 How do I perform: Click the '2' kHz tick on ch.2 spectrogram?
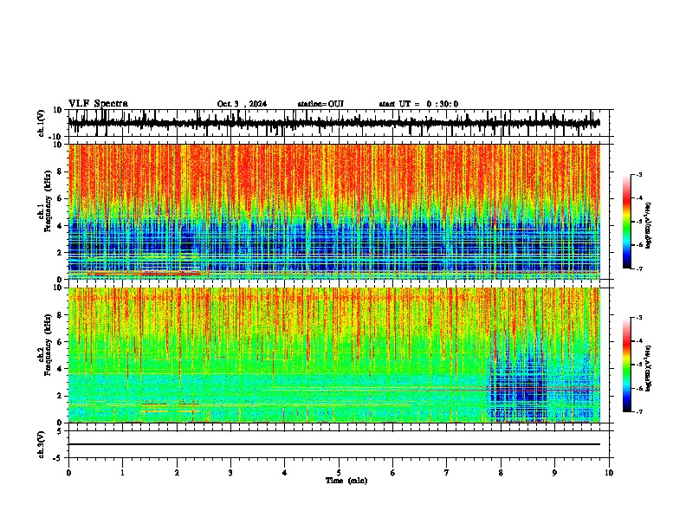coord(61,396)
